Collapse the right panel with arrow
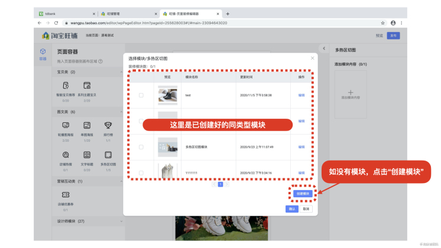Screen dimensions: 441x248 coord(324,48)
